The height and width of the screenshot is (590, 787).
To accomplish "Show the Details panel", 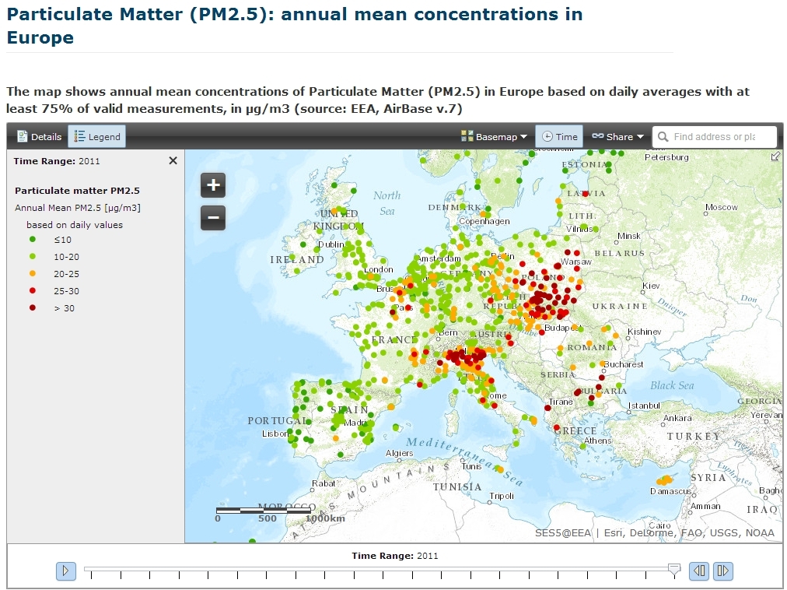I will click(39, 137).
